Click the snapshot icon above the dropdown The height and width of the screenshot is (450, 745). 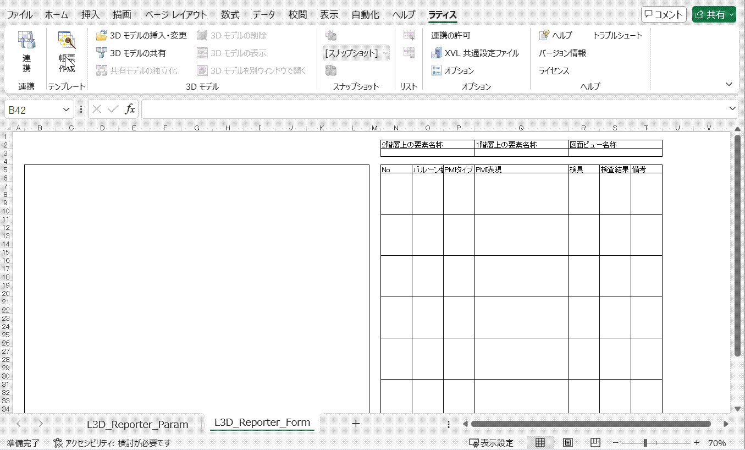click(x=331, y=36)
